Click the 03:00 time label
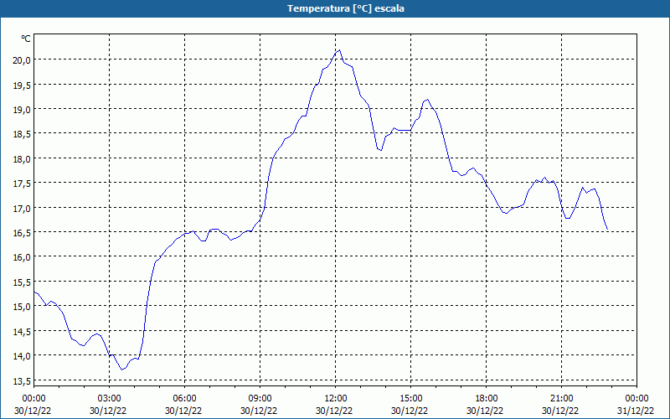670x419 pixels. pyautogui.click(x=110, y=399)
